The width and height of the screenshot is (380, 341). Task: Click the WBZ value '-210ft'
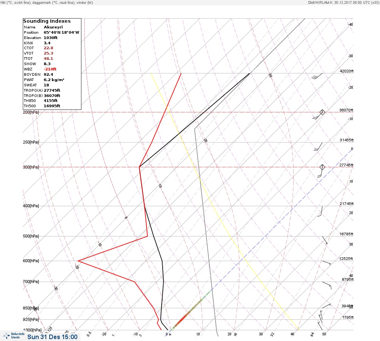50,69
